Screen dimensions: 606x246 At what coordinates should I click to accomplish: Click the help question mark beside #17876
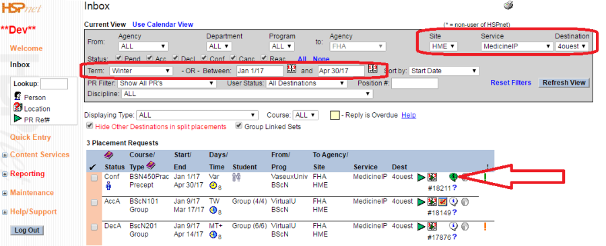pyautogui.click(x=454, y=237)
